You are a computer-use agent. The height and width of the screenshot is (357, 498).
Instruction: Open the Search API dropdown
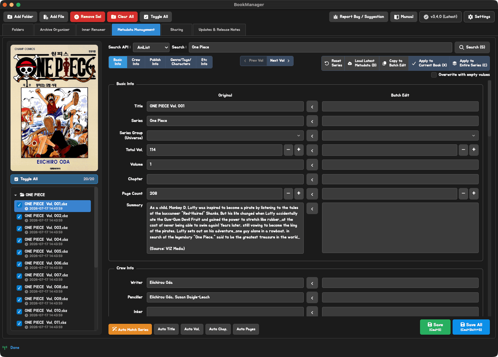pyautogui.click(x=151, y=47)
